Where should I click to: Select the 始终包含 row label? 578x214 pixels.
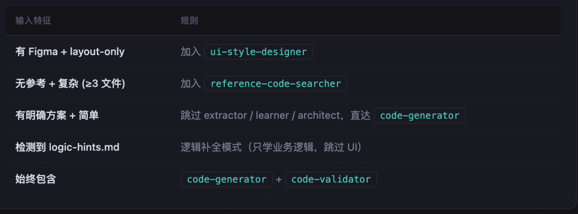[x=36, y=179]
